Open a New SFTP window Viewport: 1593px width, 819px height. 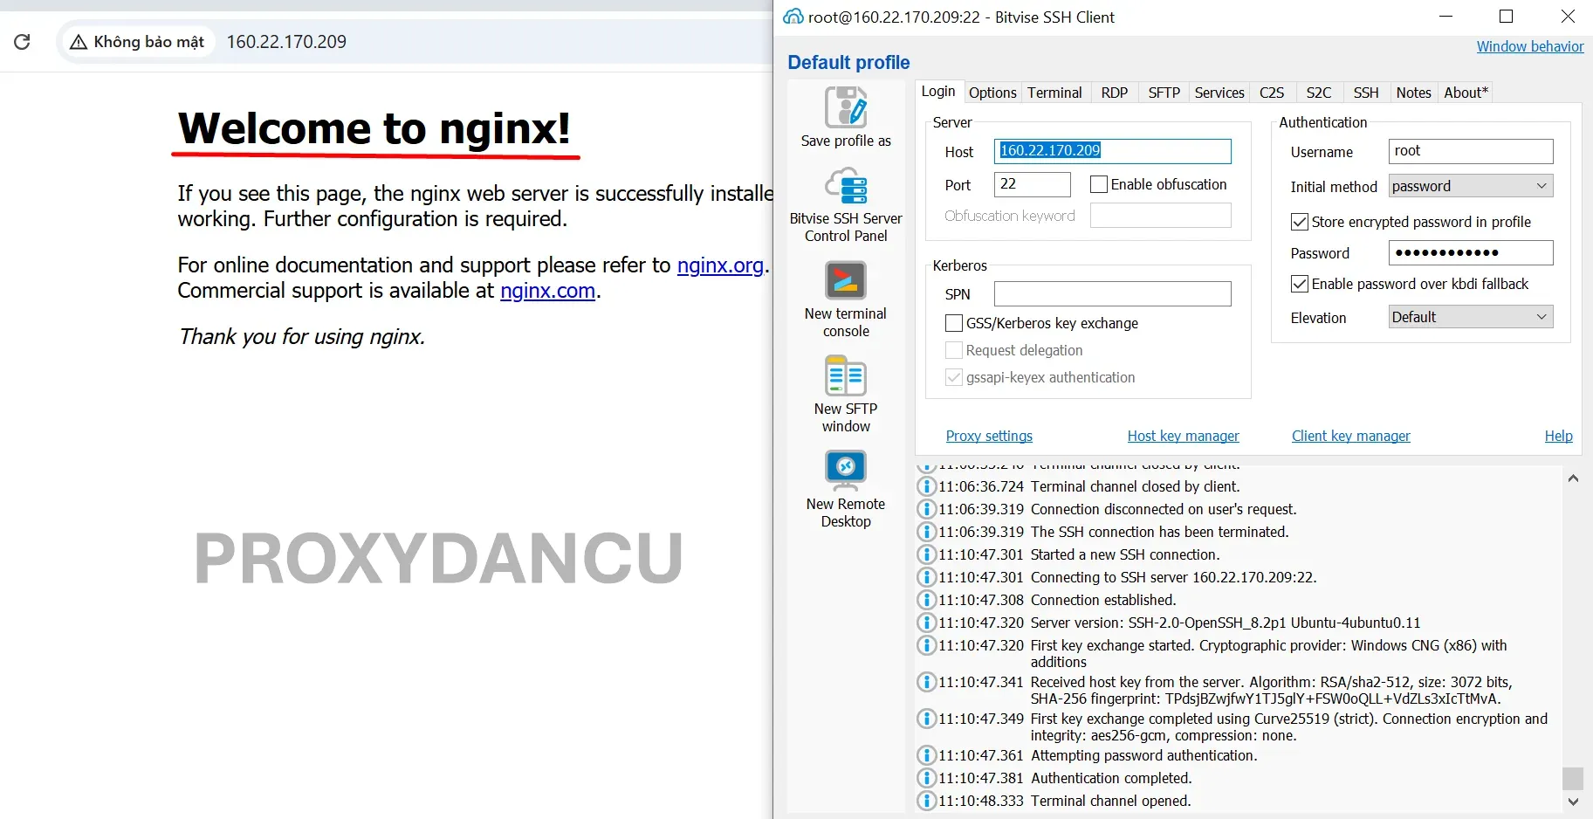coord(846,376)
